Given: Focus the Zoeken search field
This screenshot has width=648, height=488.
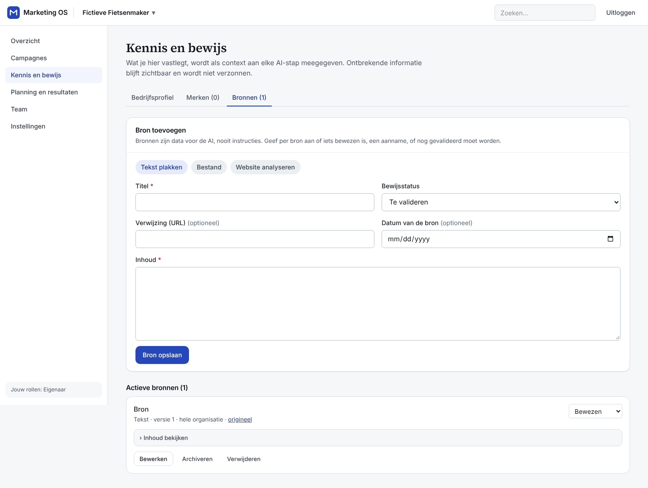Looking at the screenshot, I should [545, 13].
